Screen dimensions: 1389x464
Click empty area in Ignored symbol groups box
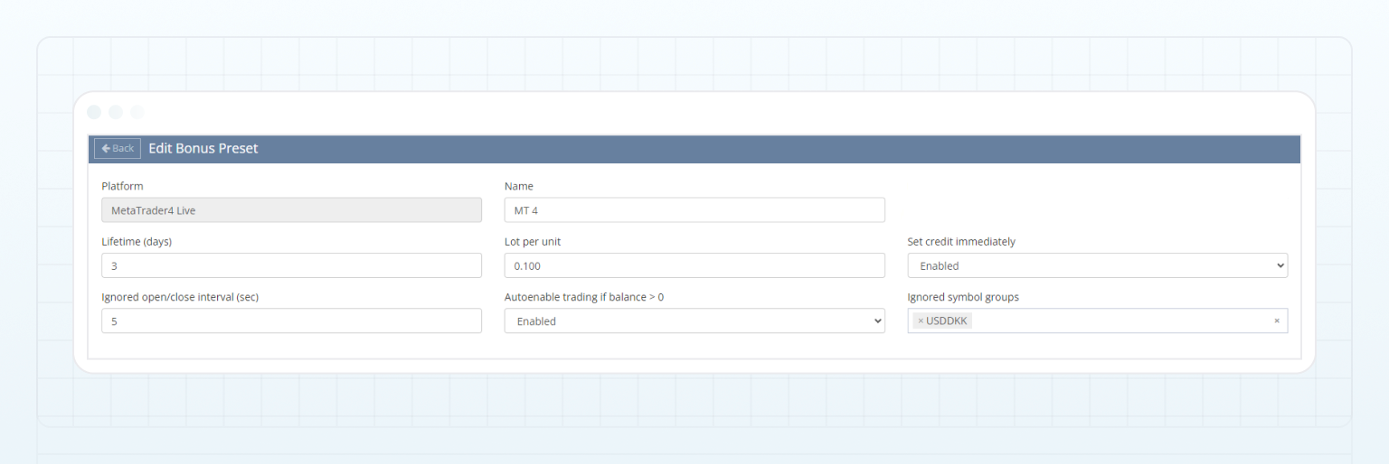[x=1121, y=321]
